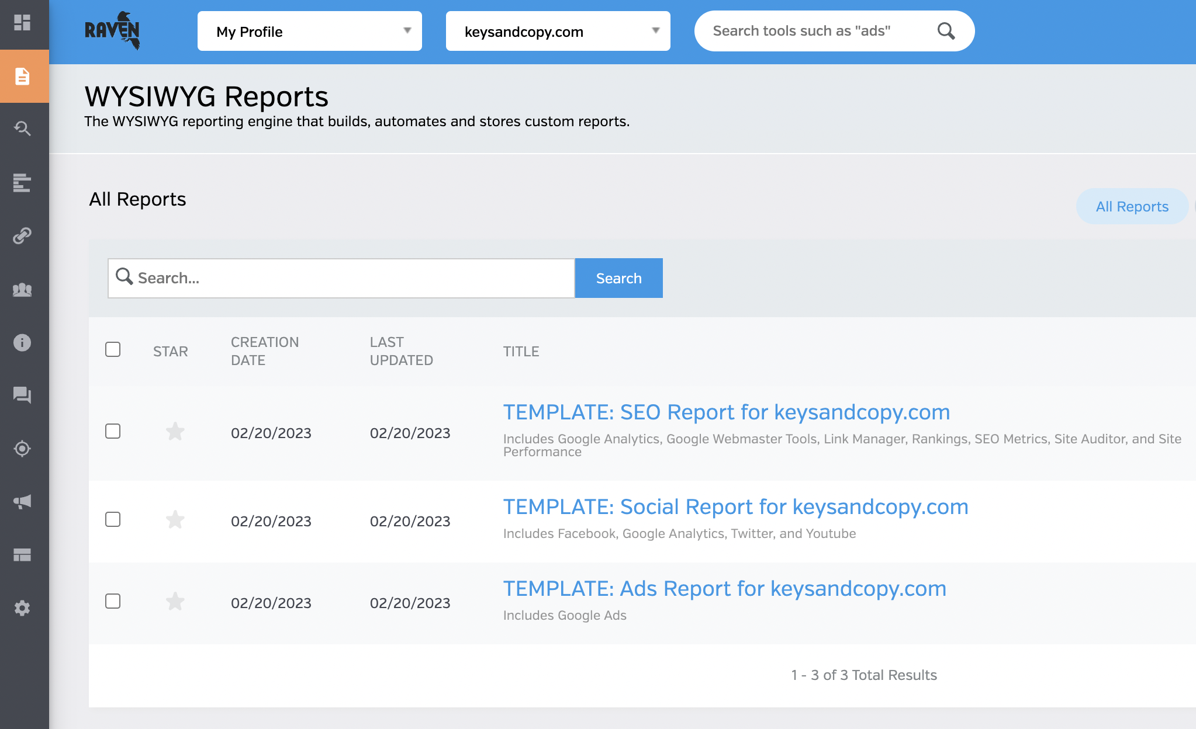The width and height of the screenshot is (1196, 729).
Task: Click "Includes Google Ads" description
Action: coord(565,616)
